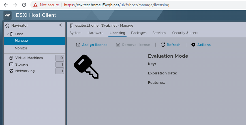Open the Packages tab
The height and width of the screenshot is (125, 246).
point(139,33)
